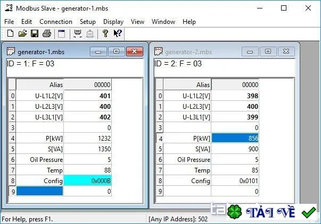Image resolution: width=321 pixels, height=224 pixels.
Task: Click the generator-2 00000 column header
Action: pyautogui.click(x=235, y=84)
